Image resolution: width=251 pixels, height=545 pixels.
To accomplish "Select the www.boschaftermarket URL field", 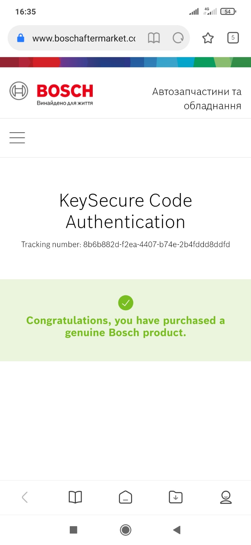I will (x=84, y=38).
